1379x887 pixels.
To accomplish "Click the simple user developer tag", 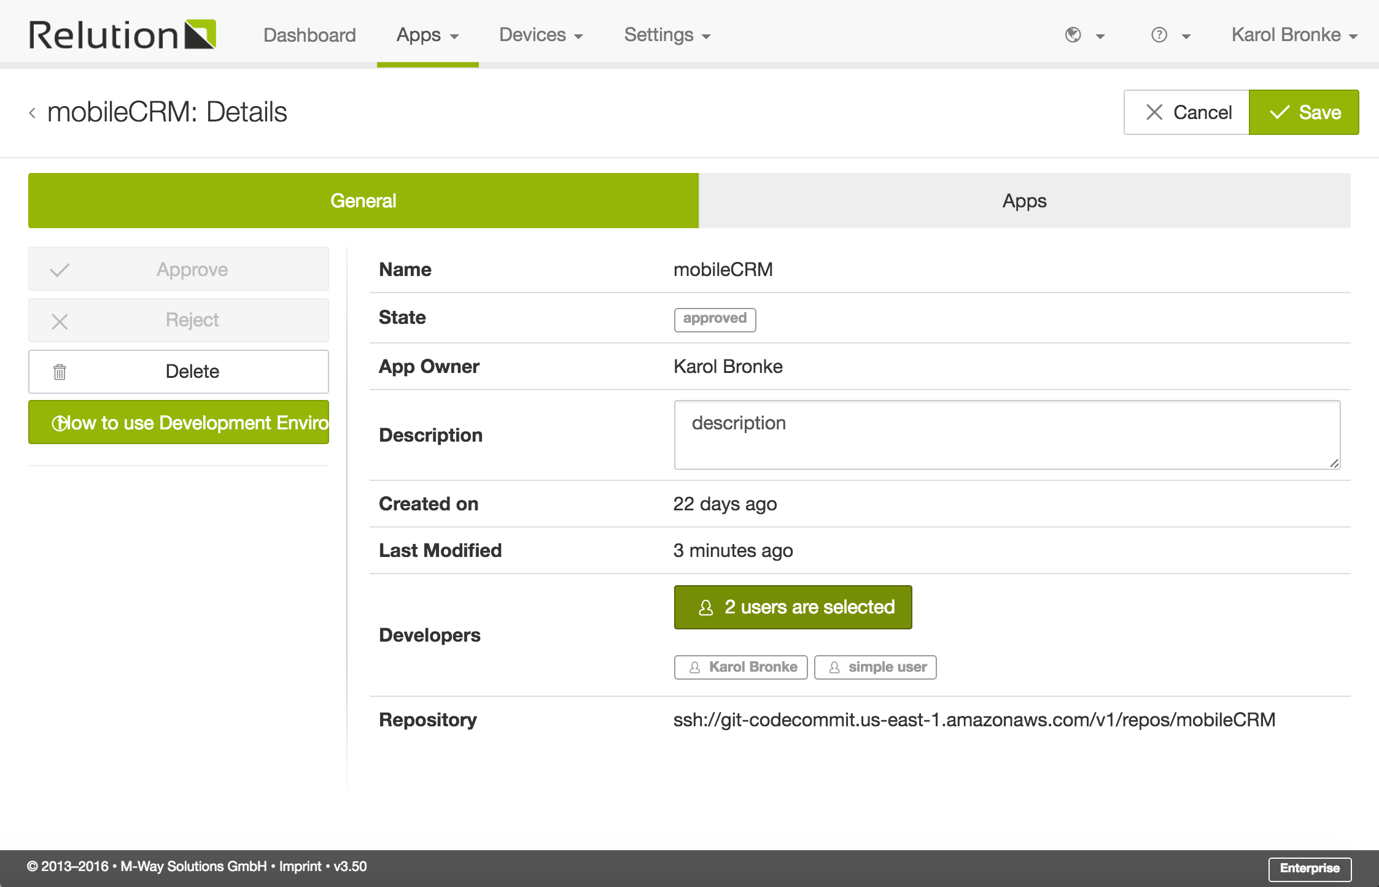I will pyautogui.click(x=875, y=667).
